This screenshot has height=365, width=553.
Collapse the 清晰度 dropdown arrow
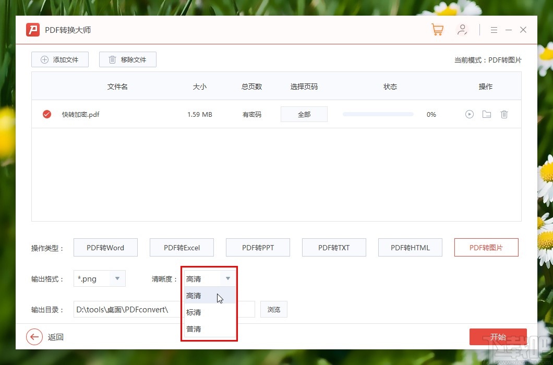228,278
